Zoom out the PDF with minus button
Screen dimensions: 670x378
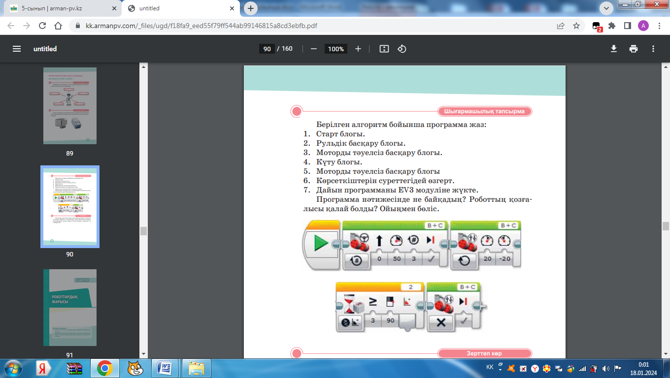[x=313, y=49]
